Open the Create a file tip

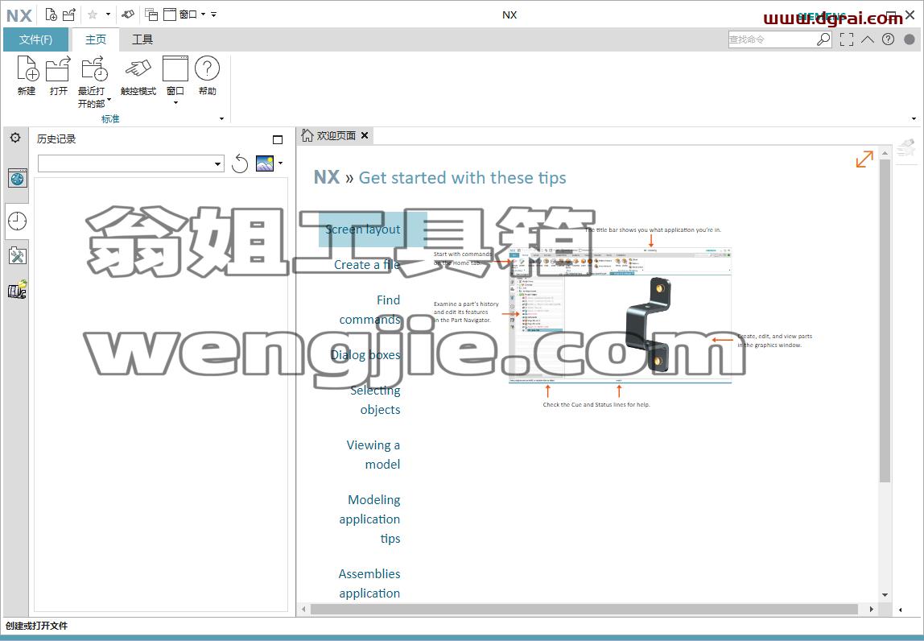(x=366, y=265)
